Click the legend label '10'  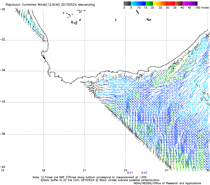[139, 8]
